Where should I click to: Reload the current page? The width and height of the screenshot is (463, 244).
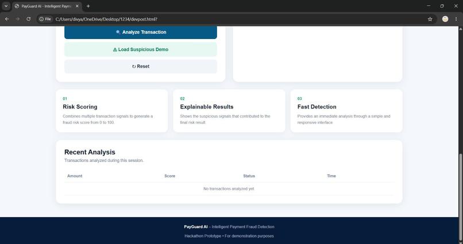tap(28, 19)
